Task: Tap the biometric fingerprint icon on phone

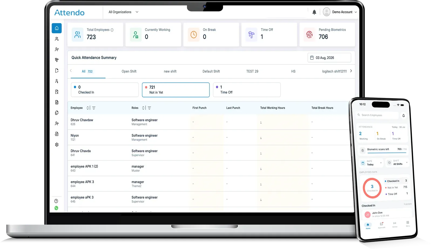Action: point(363,150)
